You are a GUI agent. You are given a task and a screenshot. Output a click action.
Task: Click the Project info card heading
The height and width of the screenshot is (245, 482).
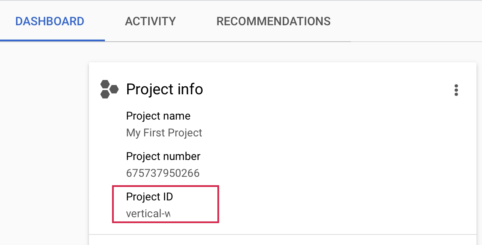pyautogui.click(x=164, y=89)
